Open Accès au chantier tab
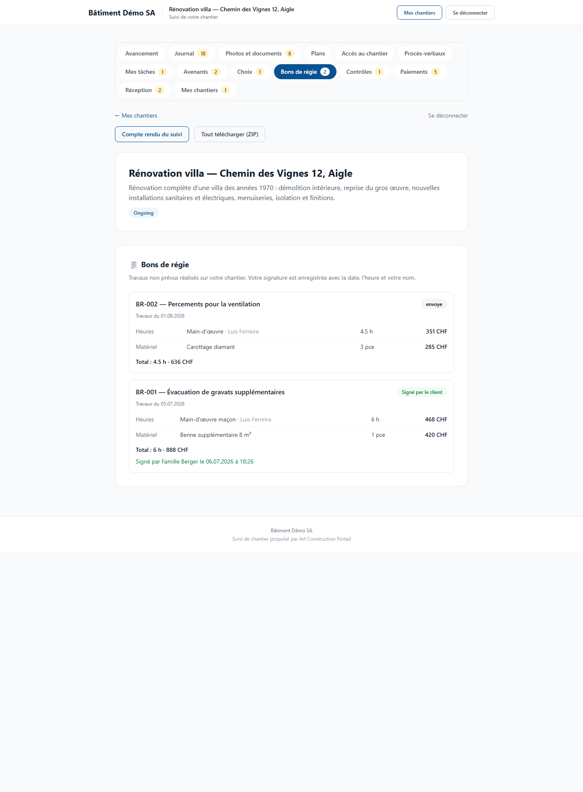 coord(364,53)
